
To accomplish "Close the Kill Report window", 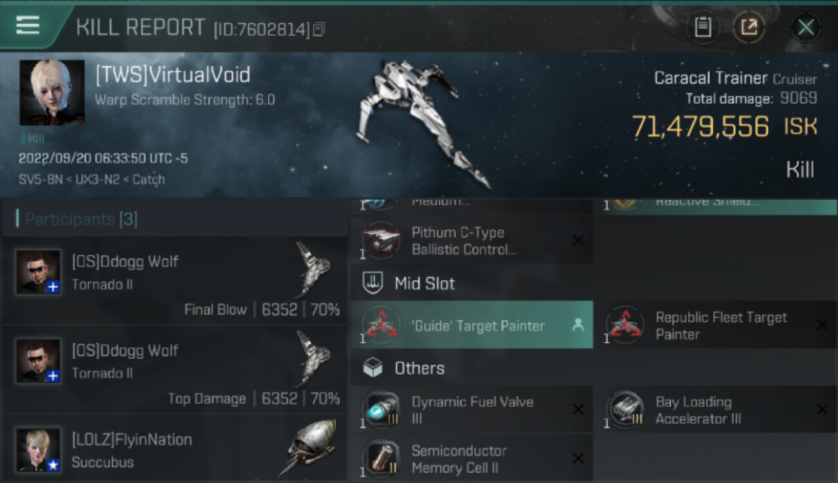I will pos(806,27).
